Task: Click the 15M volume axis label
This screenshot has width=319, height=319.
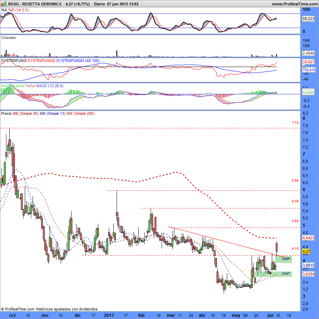Action: point(306,40)
